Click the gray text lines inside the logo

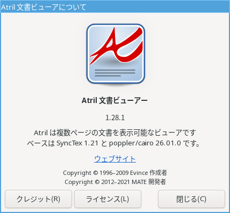pos(115,73)
